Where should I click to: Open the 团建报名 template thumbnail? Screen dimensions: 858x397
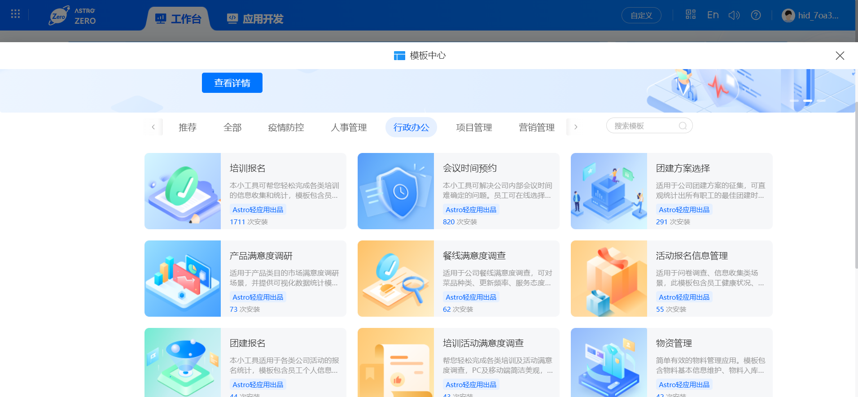(x=183, y=362)
